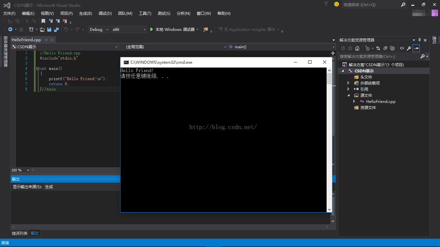This screenshot has width=440, height=247.
Task: Click the New Project toolbar icon
Action: 31,29
